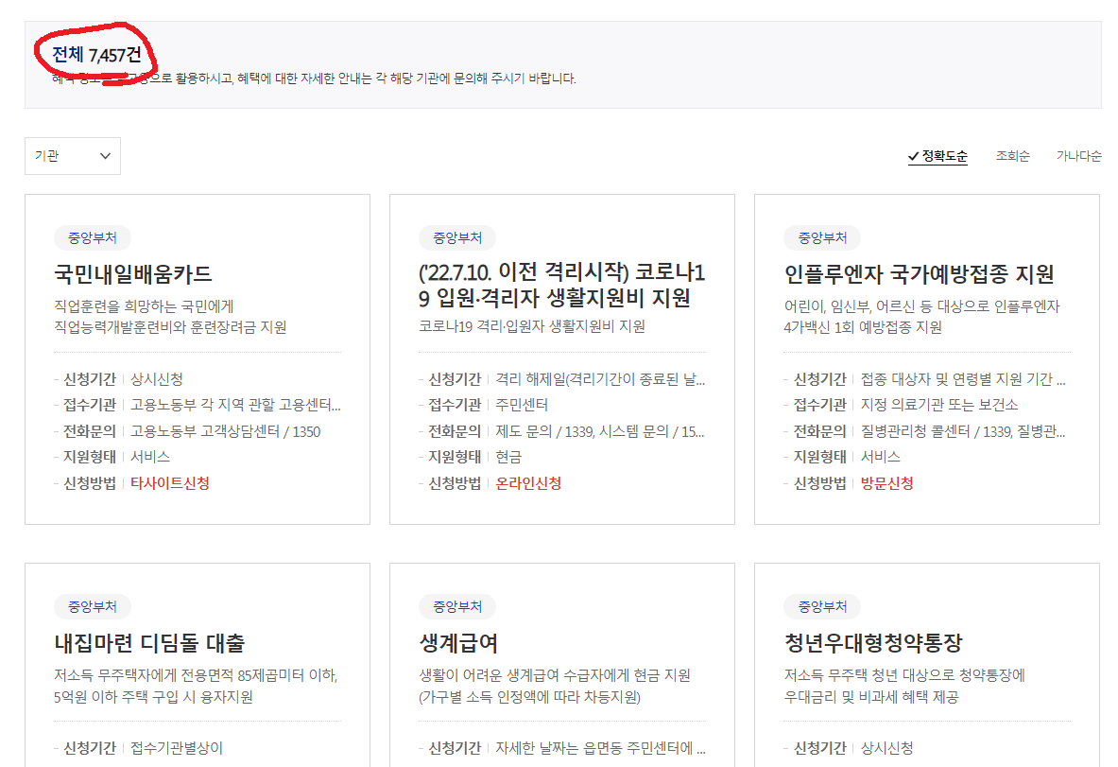This screenshot has width=1118, height=767.
Task: Open 코로나19 입원·격리자 생활지원비 지원 title
Action: (562, 285)
